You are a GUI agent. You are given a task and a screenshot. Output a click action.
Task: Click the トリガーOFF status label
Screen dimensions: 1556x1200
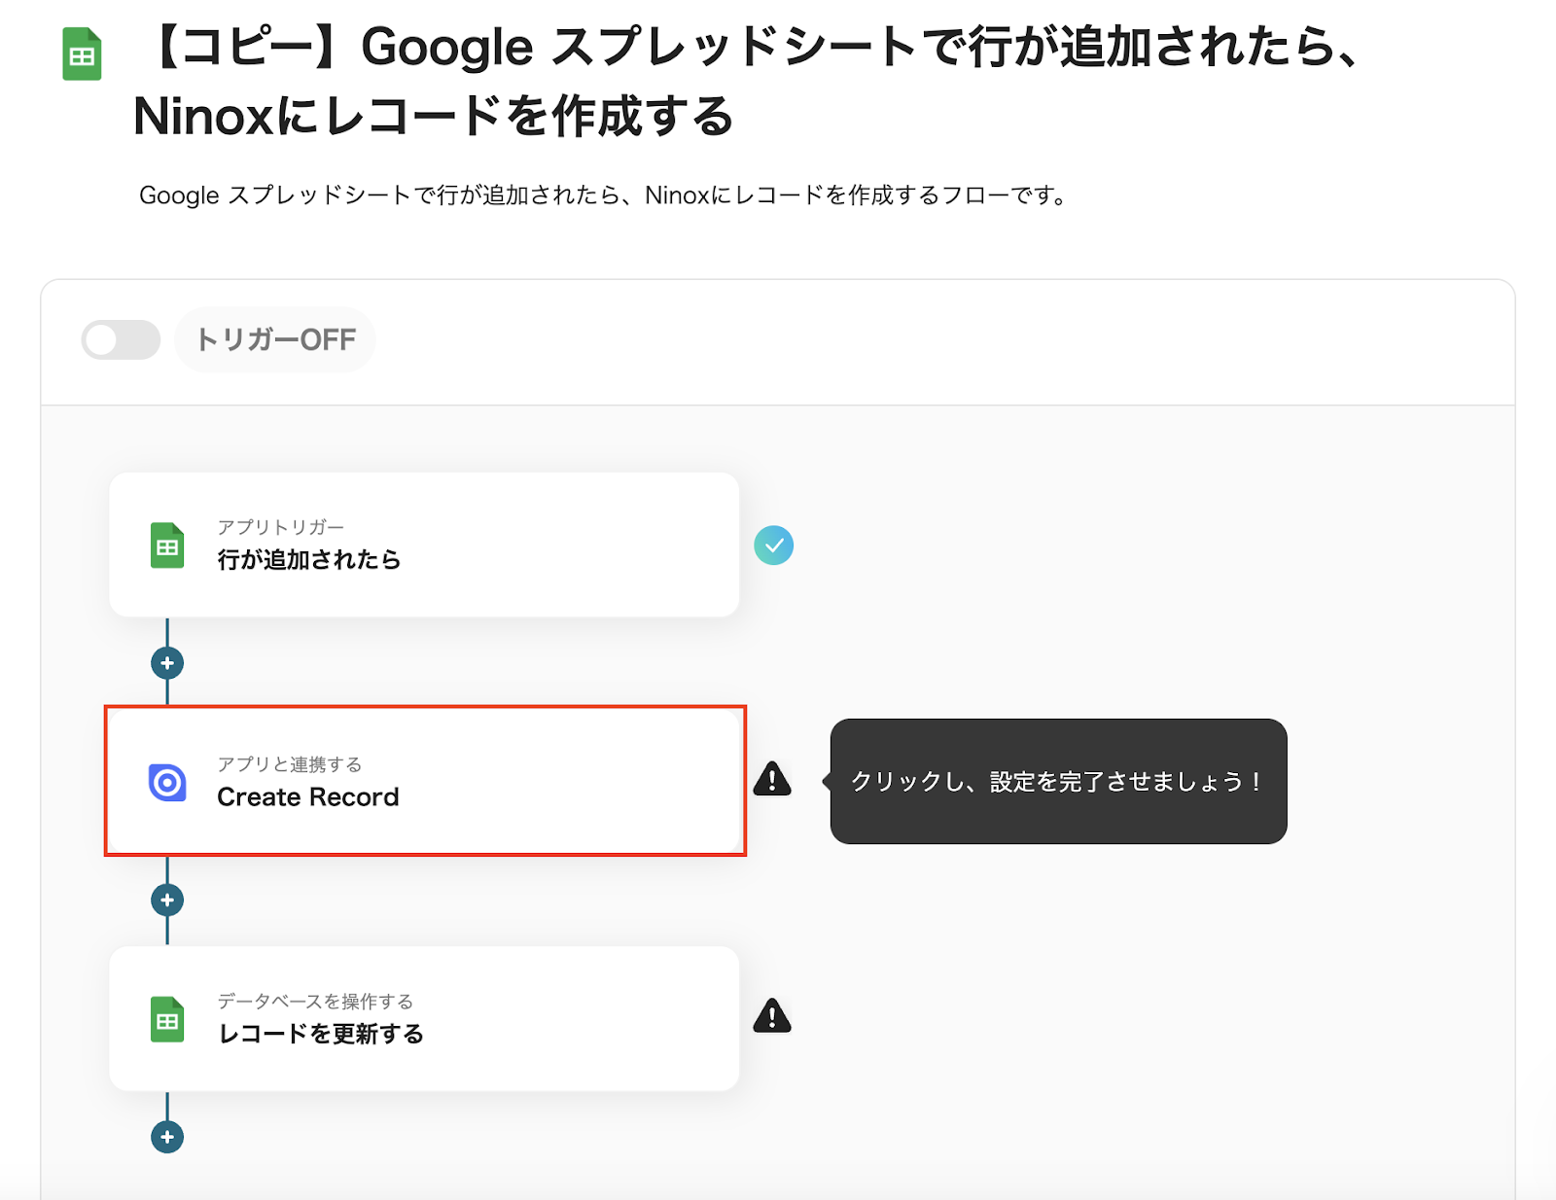[275, 340]
